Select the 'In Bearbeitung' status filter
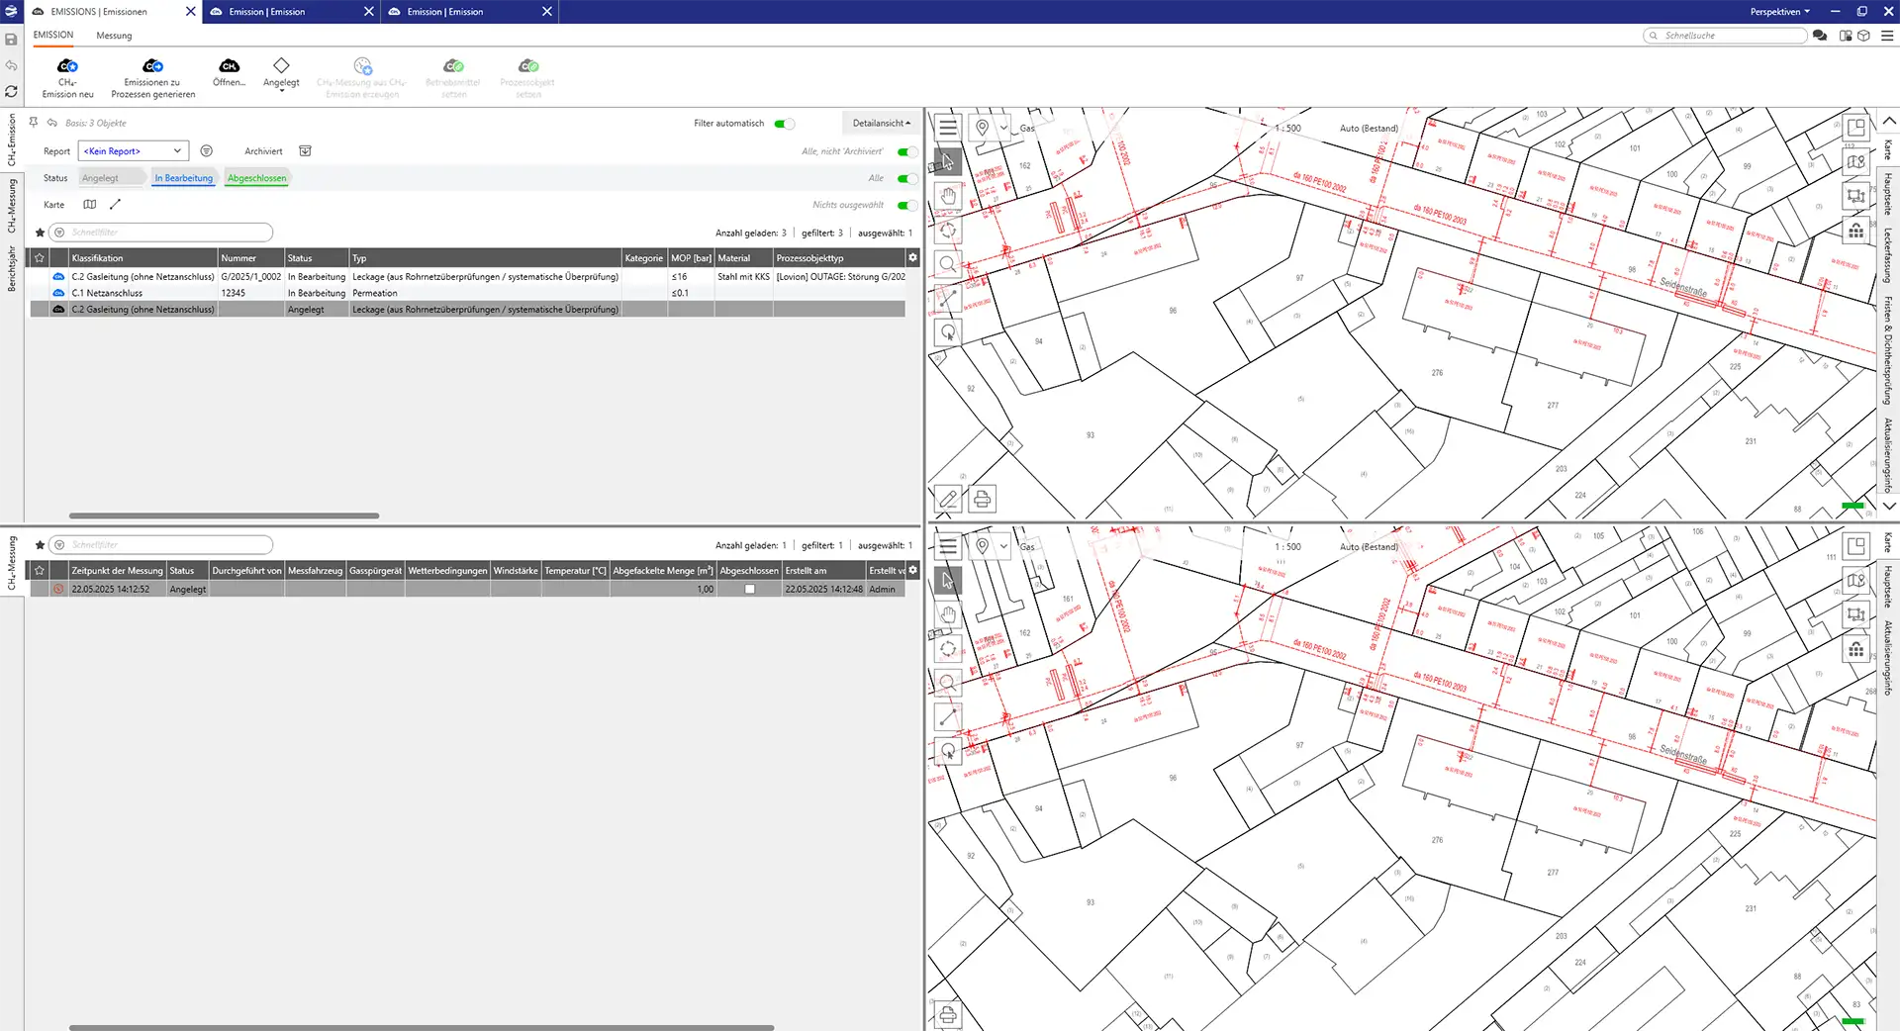1900x1031 pixels. click(183, 178)
